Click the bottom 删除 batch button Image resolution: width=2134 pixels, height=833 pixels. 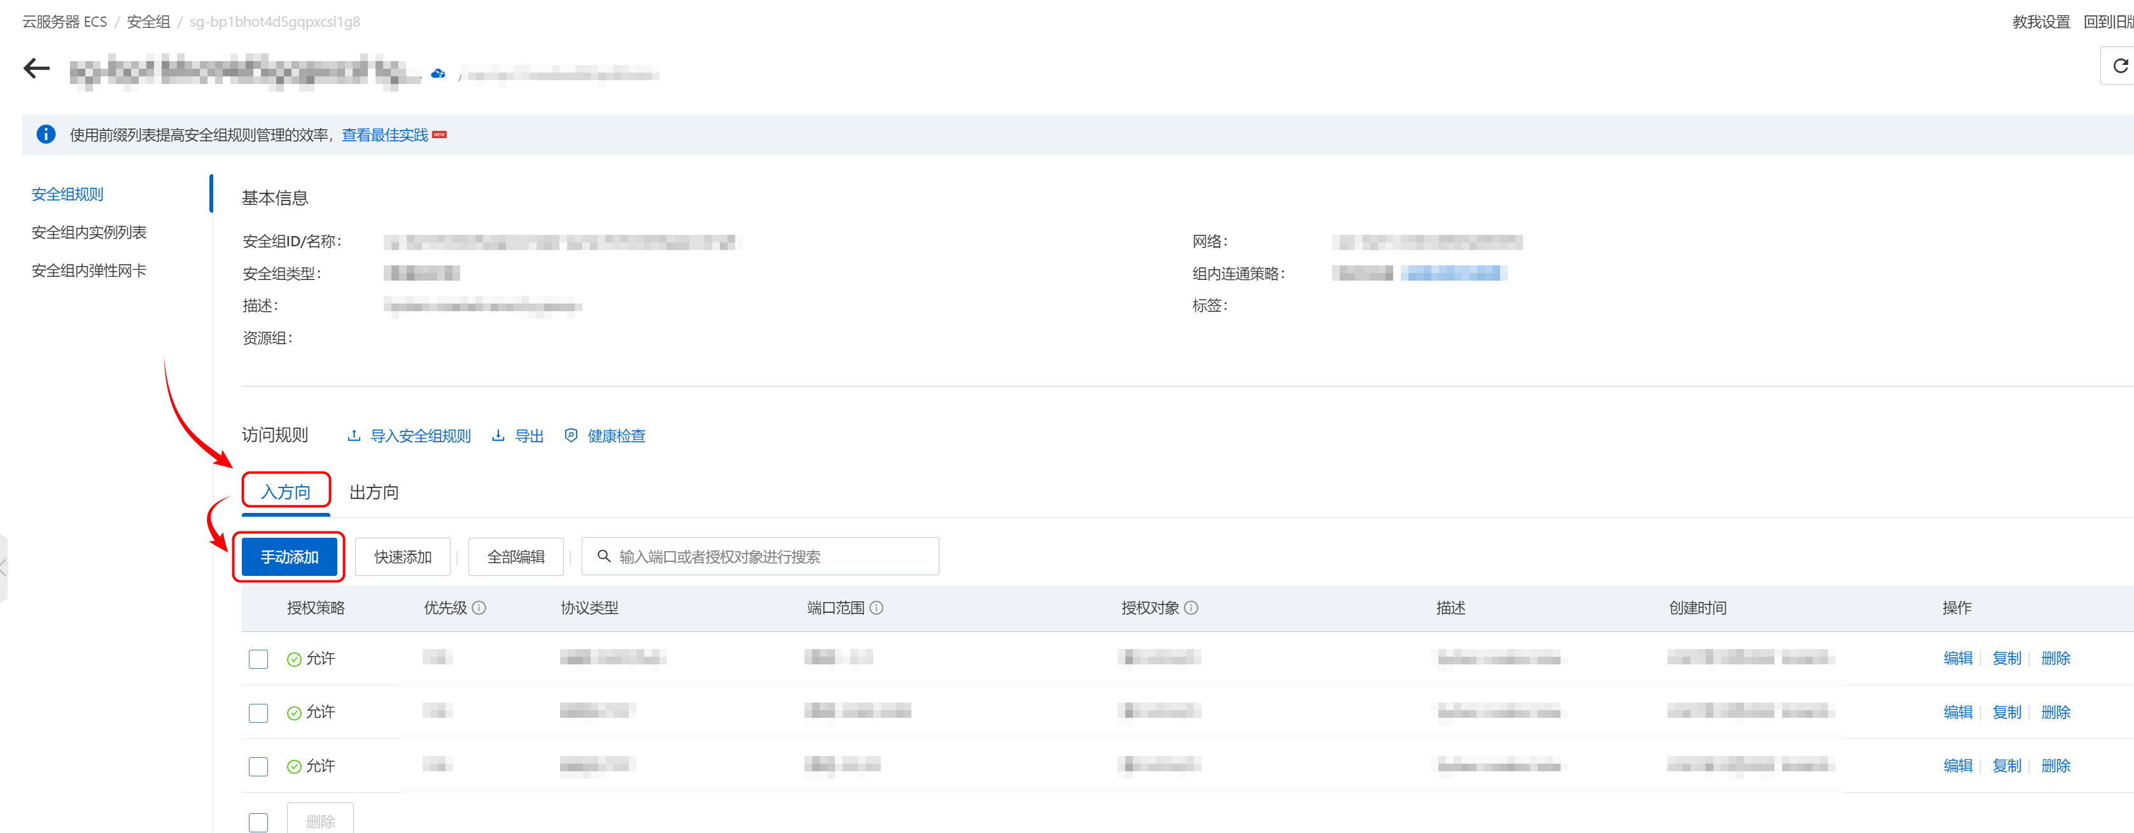(321, 820)
